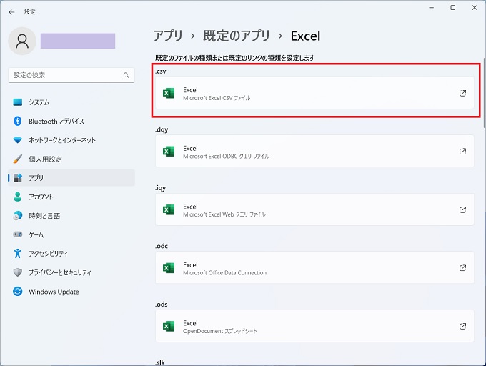Screen dimensions: 486x366
Task: Click Microsoft Office Data Connection text
Action: tap(224, 273)
